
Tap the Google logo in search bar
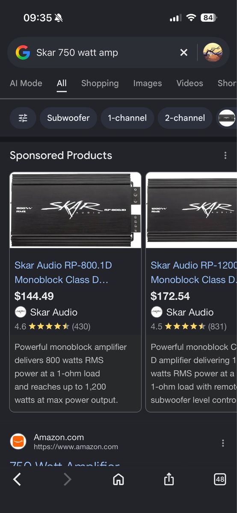click(x=23, y=53)
